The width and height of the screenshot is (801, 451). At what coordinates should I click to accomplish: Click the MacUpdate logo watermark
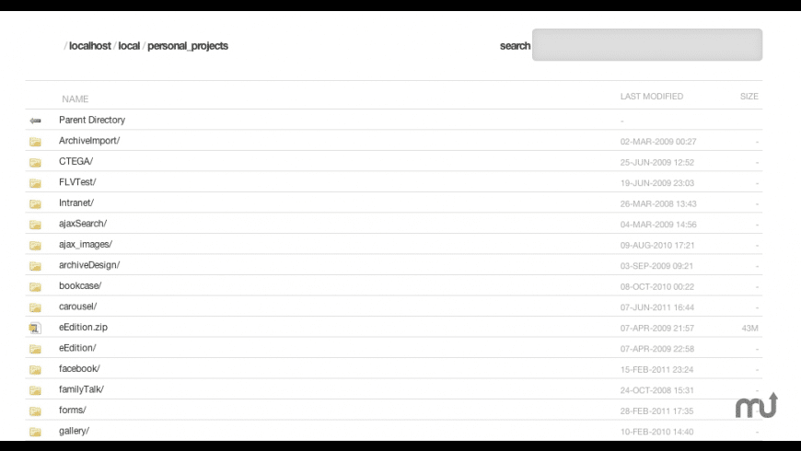[756, 405]
